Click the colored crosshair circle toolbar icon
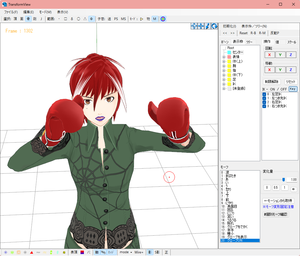The image size is (300, 256). click(x=163, y=19)
